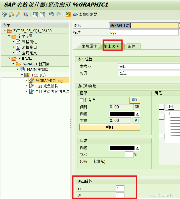Click the CM unit field
Viewport: 180px width, 199px height.
pyautogui.click(x=137, y=107)
